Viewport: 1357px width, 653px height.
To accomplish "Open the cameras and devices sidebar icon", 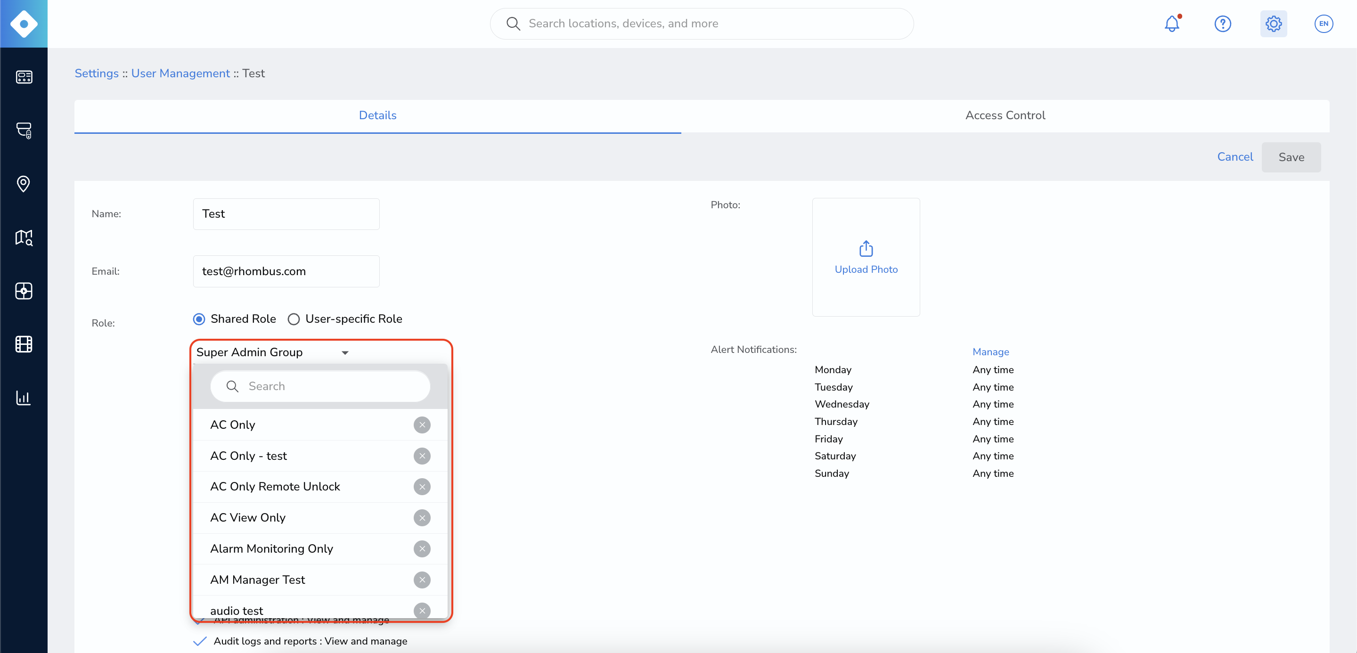I will (x=24, y=130).
